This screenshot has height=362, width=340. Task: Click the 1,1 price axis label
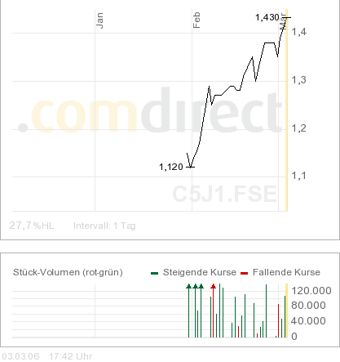pyautogui.click(x=299, y=176)
